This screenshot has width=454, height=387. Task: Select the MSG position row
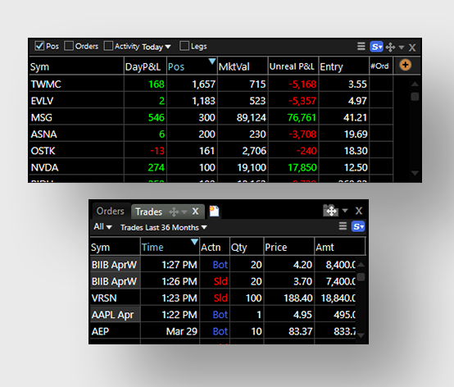pyautogui.click(x=211, y=117)
